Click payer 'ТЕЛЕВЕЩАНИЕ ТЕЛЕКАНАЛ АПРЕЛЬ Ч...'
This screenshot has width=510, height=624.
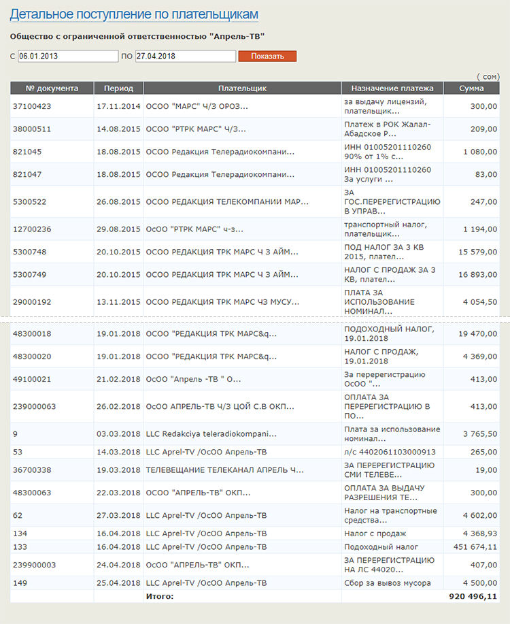tap(225, 470)
